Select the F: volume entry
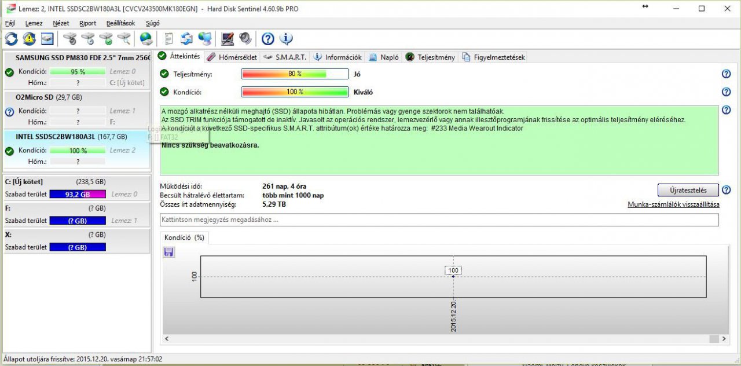The width and height of the screenshot is (741, 366). pyautogui.click(x=76, y=214)
